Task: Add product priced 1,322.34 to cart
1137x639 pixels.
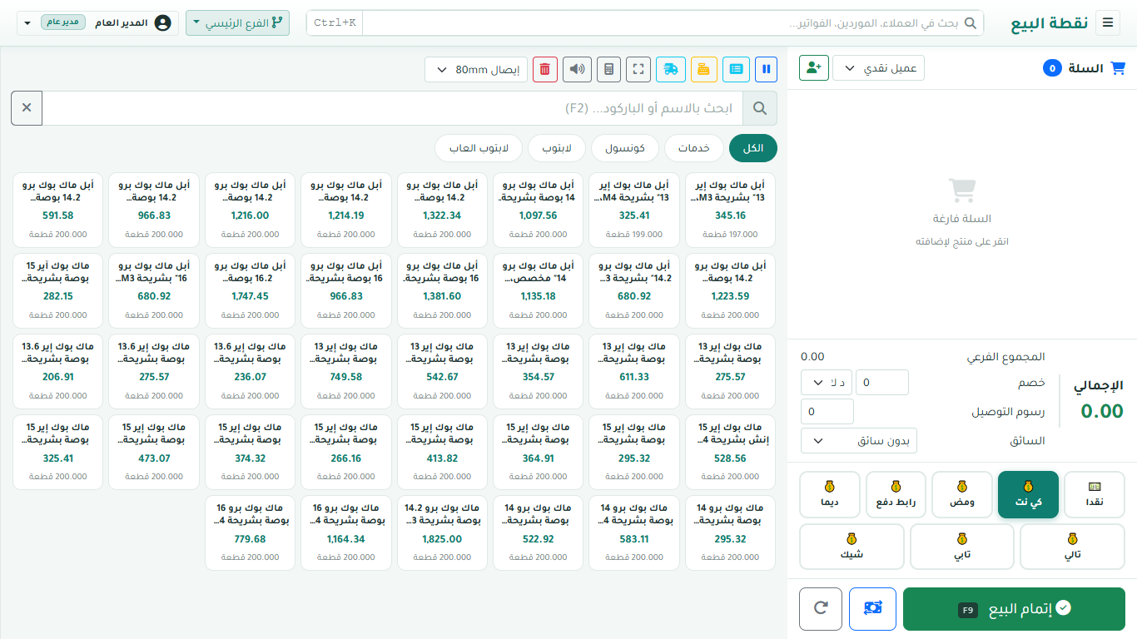Action: [442, 210]
